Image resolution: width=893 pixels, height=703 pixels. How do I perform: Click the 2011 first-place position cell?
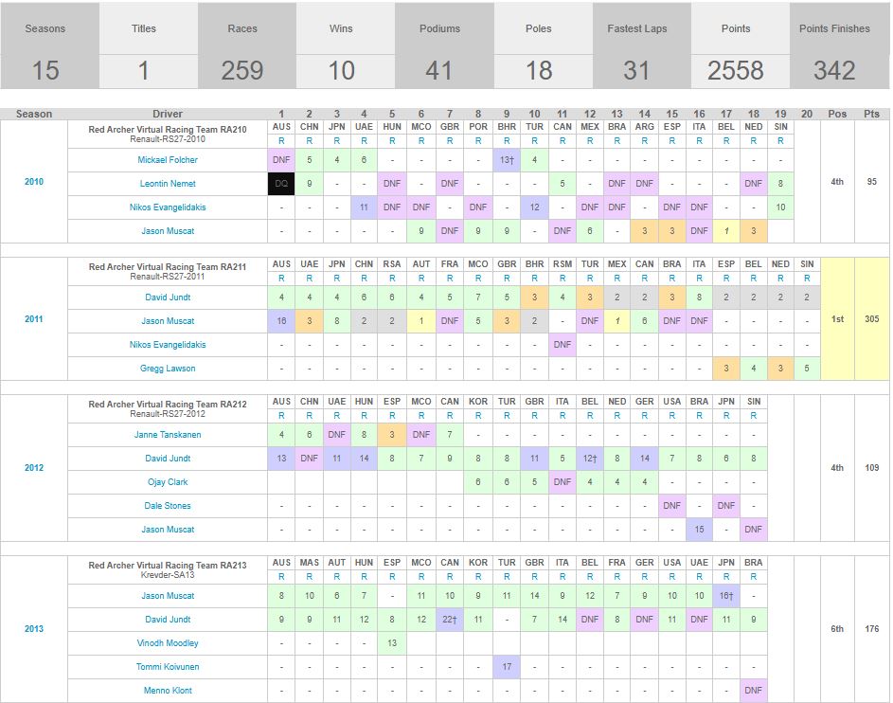(x=837, y=319)
